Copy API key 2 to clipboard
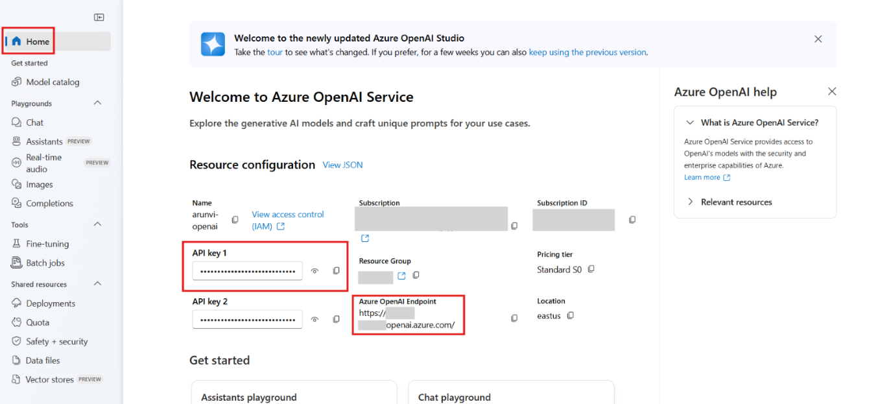 tap(336, 319)
